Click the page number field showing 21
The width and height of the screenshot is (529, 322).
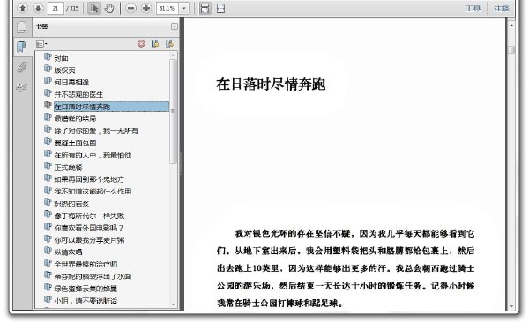pos(56,8)
